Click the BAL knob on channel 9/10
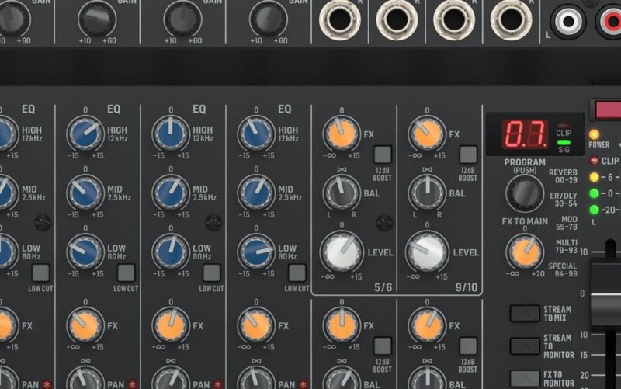 coord(428,192)
